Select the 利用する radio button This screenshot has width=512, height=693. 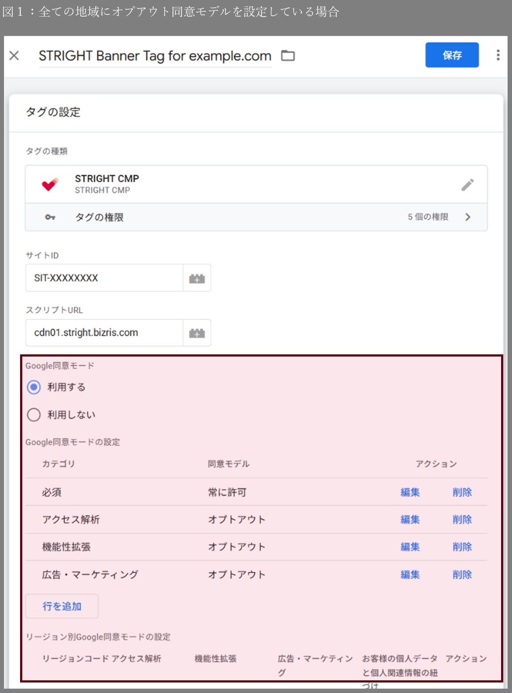point(34,387)
